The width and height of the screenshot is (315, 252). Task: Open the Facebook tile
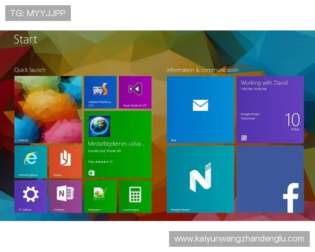pos(270,178)
